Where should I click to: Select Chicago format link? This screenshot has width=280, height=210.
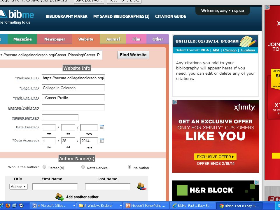click(x=230, y=50)
